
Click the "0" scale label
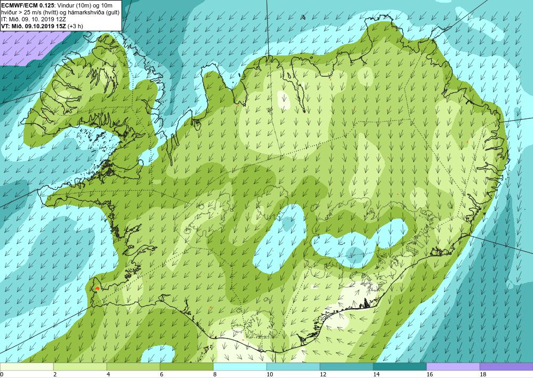2,374
